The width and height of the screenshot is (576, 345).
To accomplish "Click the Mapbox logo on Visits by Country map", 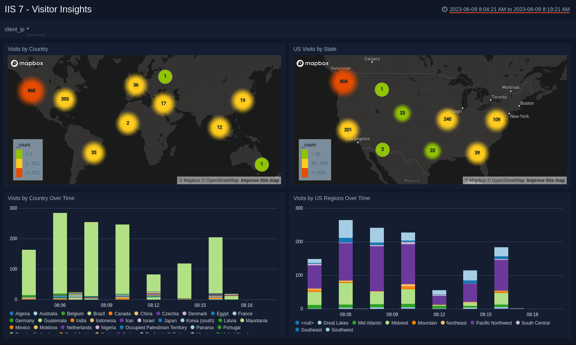I will 27,63.
